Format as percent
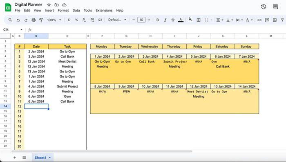Screen dimensions: 286x162 pyautogui.click(x=76, y=20)
